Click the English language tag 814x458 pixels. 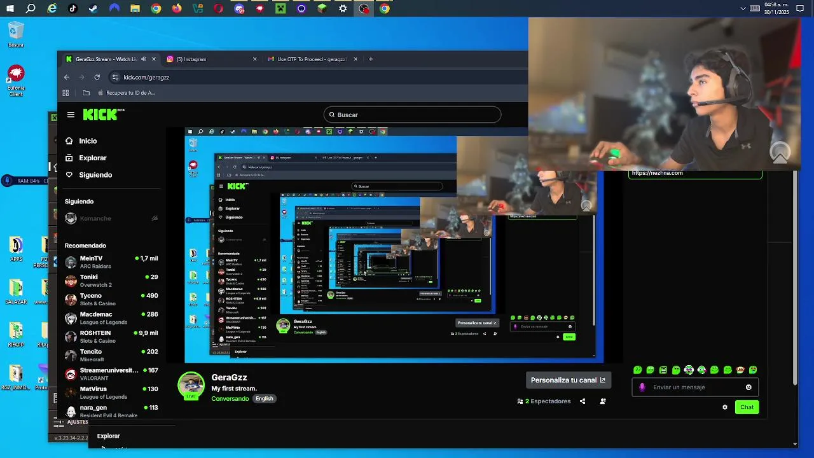coord(264,399)
